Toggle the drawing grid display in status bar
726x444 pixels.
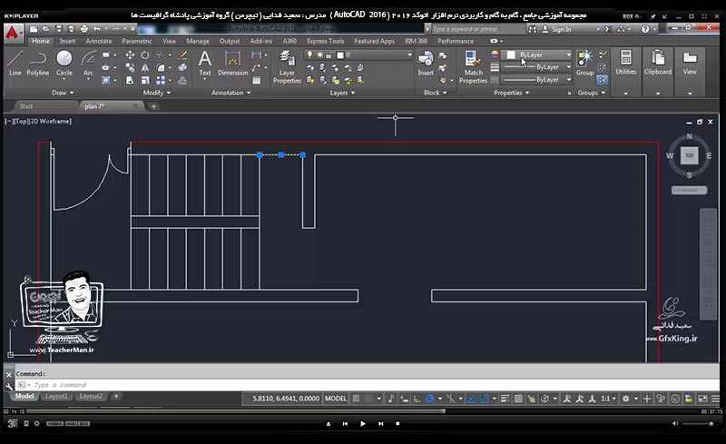pos(356,398)
